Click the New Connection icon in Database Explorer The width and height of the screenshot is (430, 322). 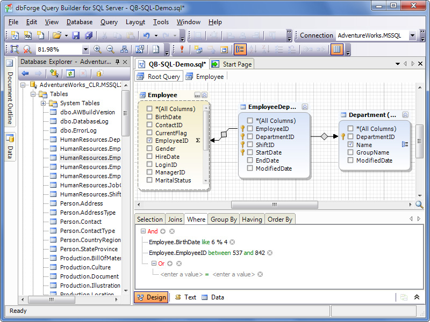coord(54,74)
